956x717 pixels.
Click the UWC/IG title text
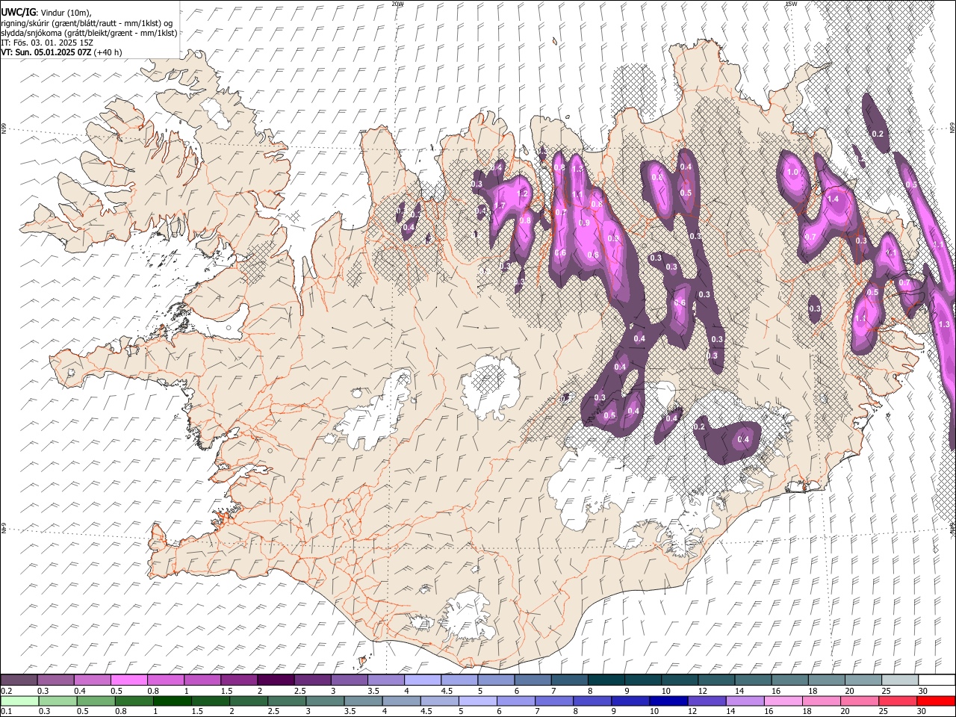17,12
